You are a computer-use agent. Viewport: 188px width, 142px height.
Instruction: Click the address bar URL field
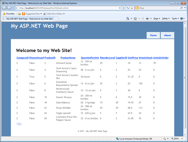click(68, 8)
